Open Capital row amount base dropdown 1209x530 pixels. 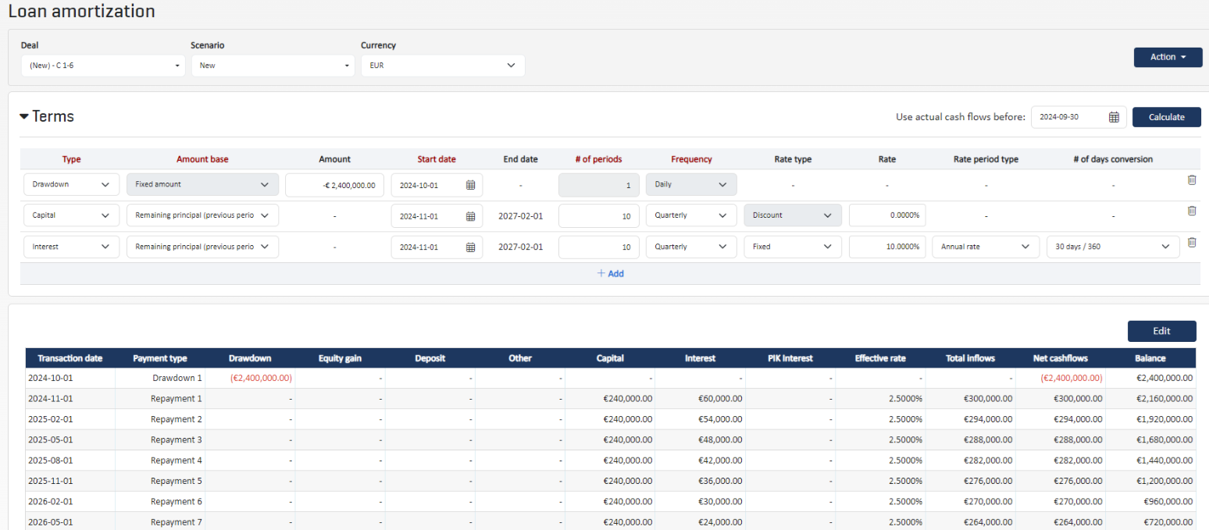point(202,215)
